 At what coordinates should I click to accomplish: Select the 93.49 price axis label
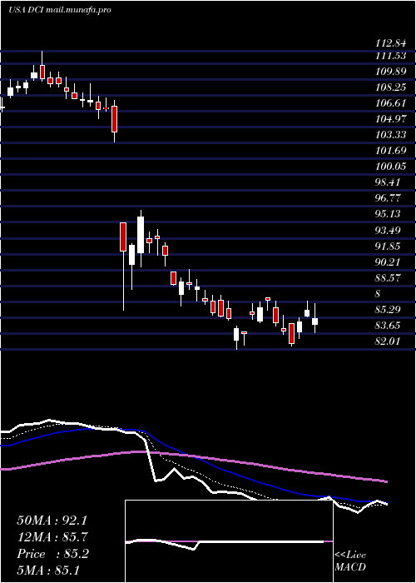(x=389, y=231)
